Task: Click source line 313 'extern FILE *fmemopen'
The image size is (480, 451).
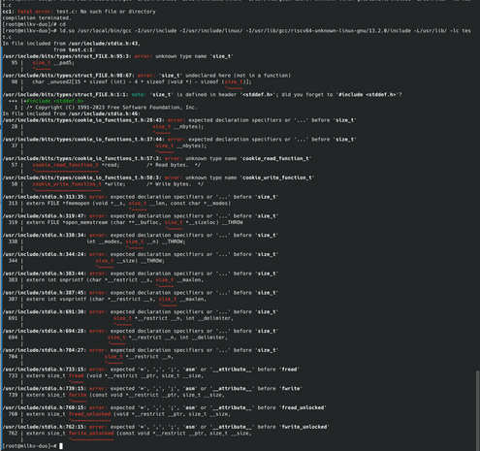Action: pyautogui.click(x=119, y=204)
